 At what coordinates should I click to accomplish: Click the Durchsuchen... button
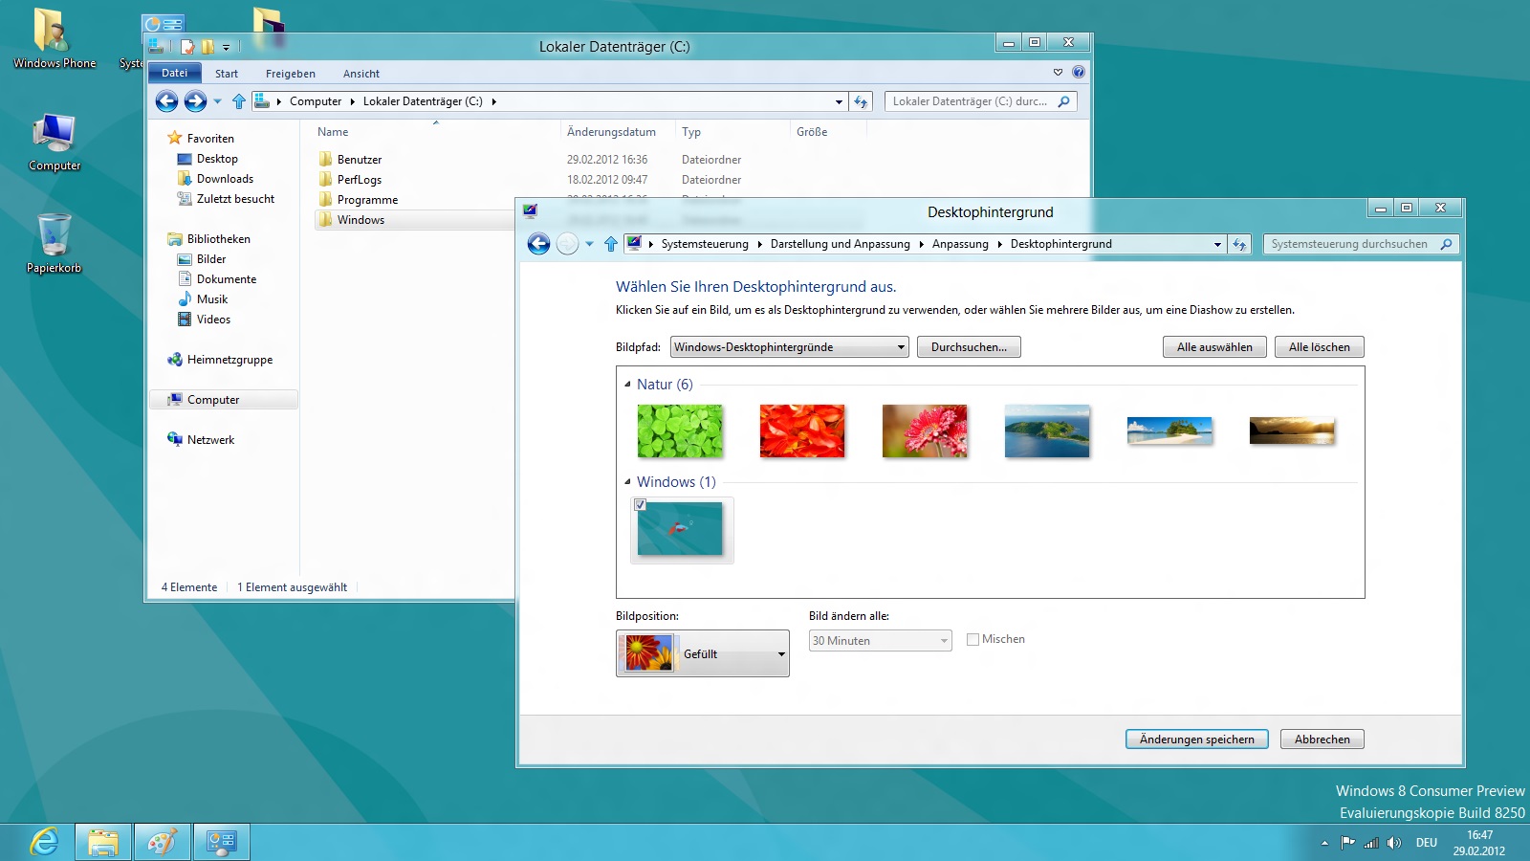[x=969, y=347]
